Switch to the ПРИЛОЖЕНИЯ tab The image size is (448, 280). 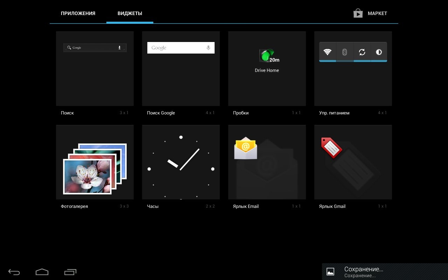tap(78, 14)
